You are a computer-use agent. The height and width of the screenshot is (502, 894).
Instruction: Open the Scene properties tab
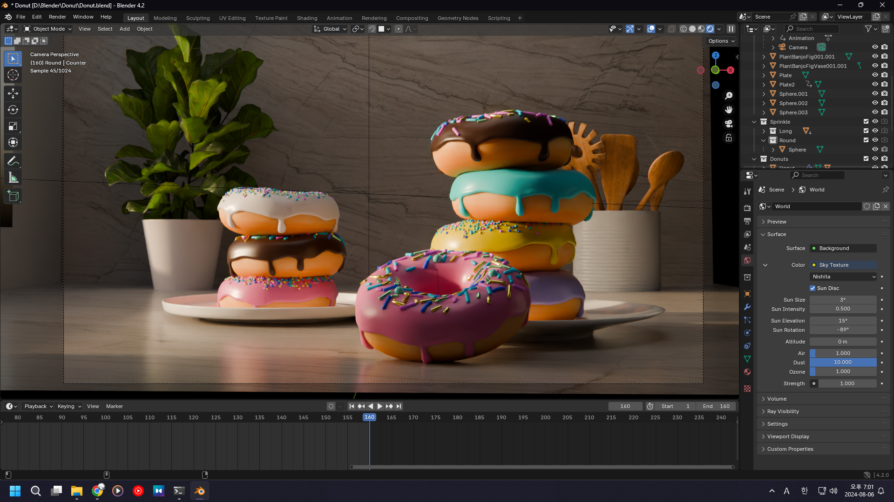pos(747,247)
